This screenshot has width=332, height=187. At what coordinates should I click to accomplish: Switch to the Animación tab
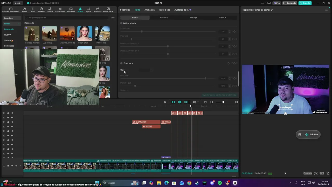(149, 10)
